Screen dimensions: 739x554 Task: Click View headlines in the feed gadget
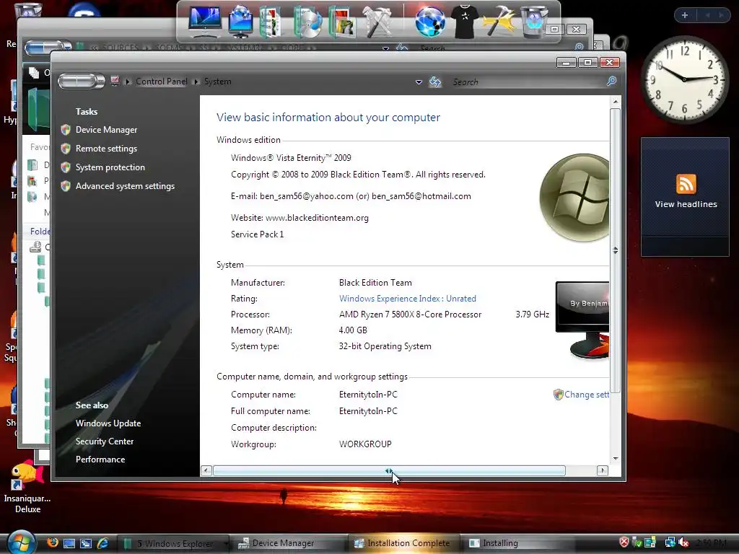point(686,204)
